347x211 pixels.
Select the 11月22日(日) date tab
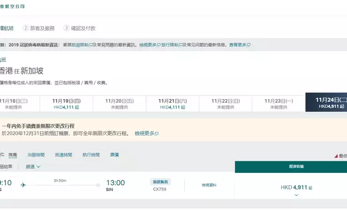[226, 104]
